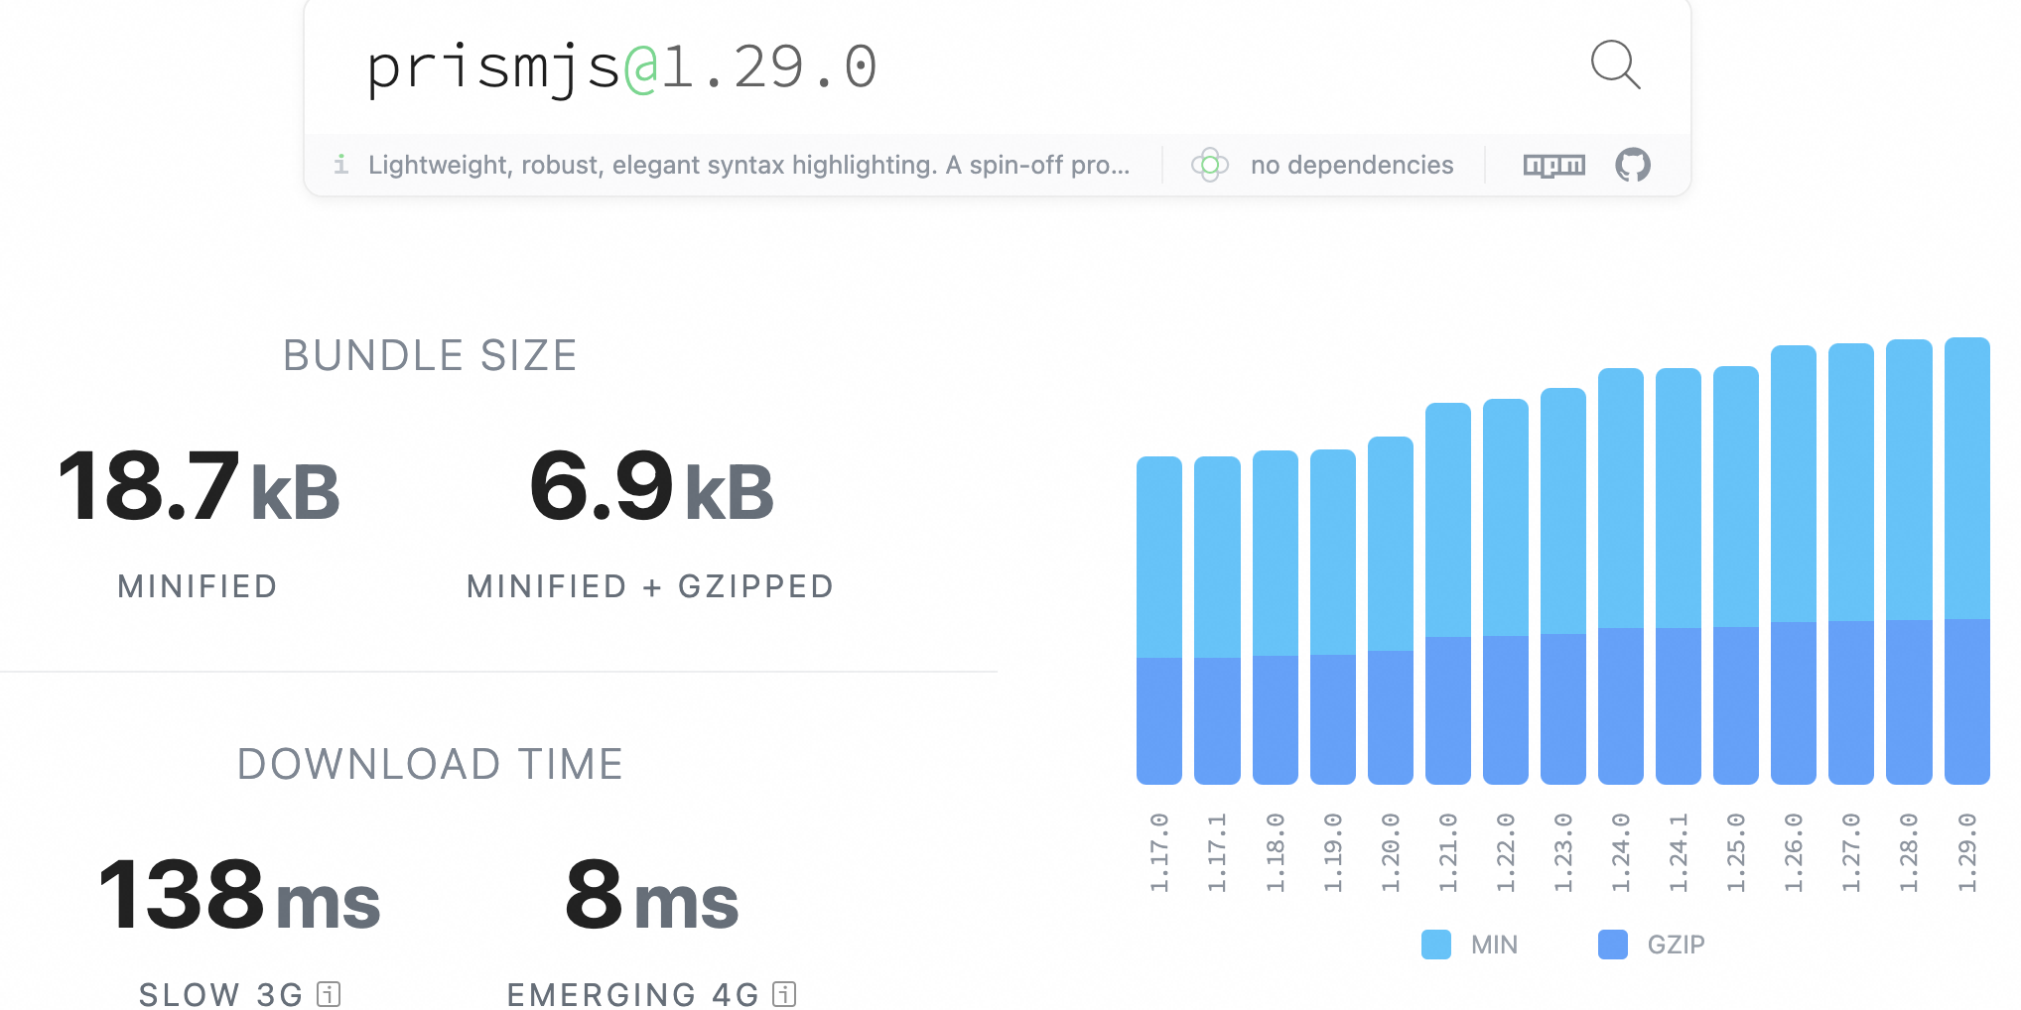Click the MIN legend label
Viewport: 2021px width, 1010px height.
click(x=1494, y=945)
